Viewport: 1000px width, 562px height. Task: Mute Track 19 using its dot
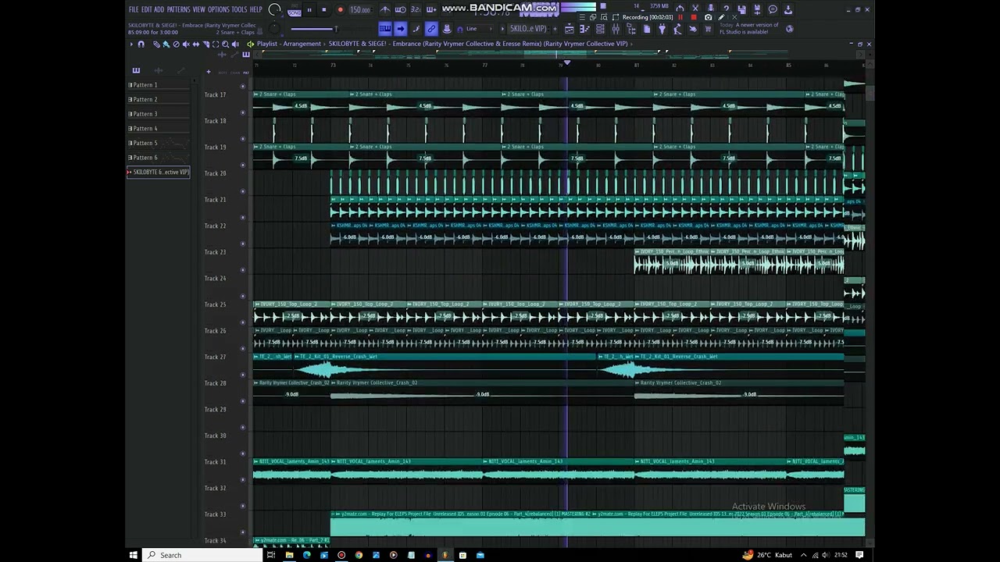[242, 165]
